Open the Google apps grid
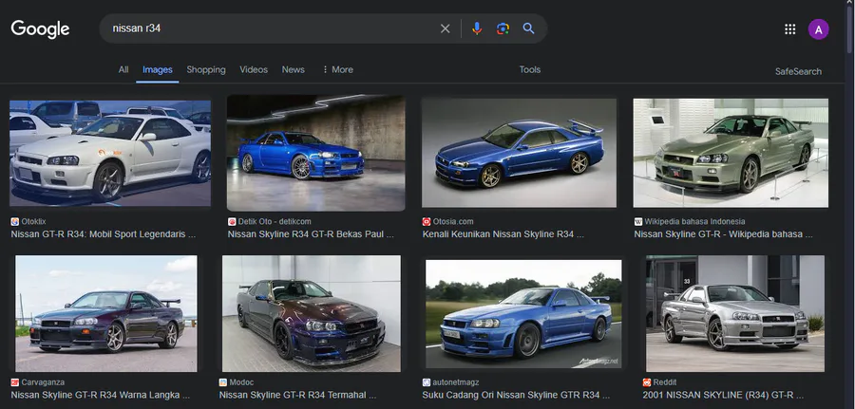Viewport: 855px width, 409px height. pos(790,29)
